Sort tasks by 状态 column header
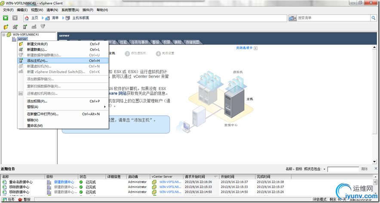The image size is (380, 203). tap(92, 177)
